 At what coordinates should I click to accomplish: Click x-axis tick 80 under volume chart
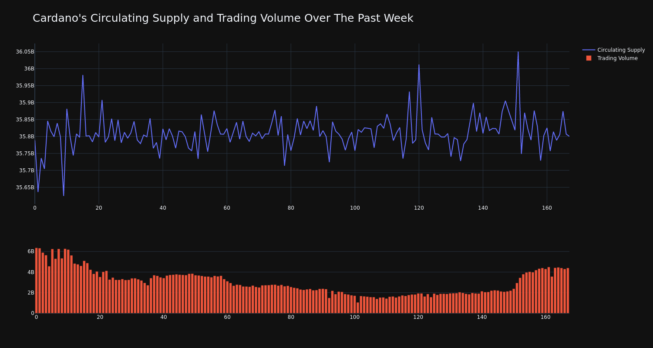291,317
